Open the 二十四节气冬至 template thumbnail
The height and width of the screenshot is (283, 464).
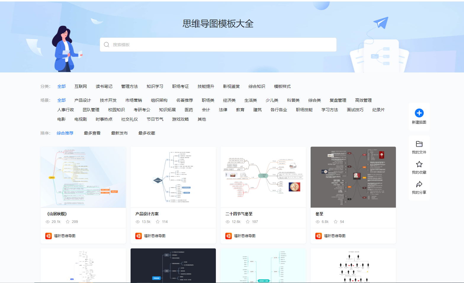[x=263, y=177]
